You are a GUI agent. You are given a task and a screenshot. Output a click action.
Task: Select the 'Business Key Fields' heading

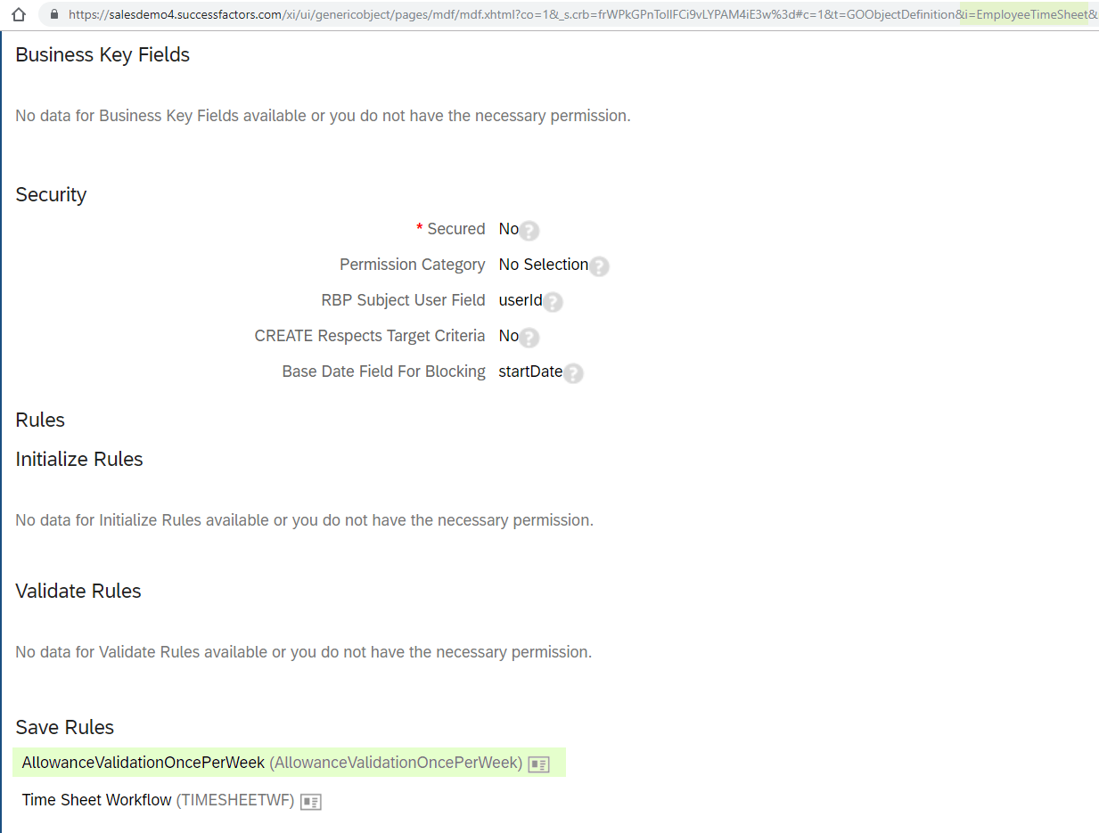coord(103,54)
